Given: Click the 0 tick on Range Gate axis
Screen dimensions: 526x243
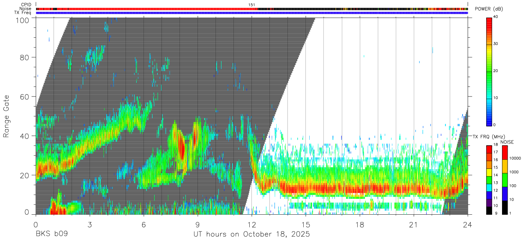Looking at the screenshot, I should coord(27,212).
